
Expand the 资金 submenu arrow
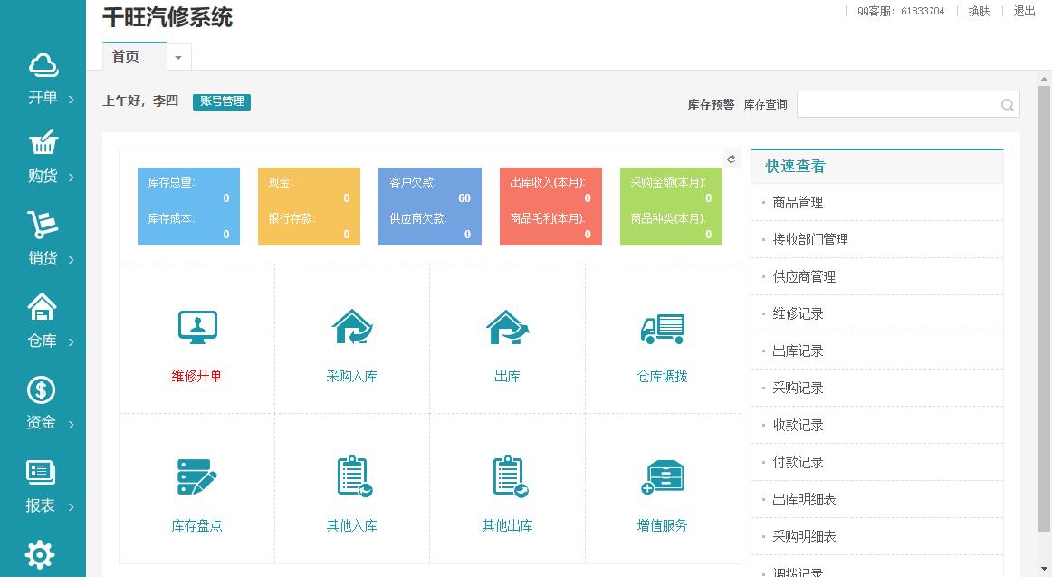pyautogui.click(x=72, y=424)
